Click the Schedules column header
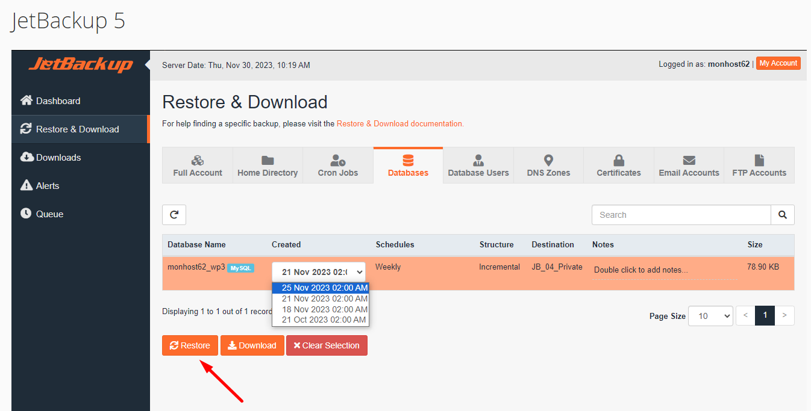This screenshot has width=811, height=411. (395, 244)
